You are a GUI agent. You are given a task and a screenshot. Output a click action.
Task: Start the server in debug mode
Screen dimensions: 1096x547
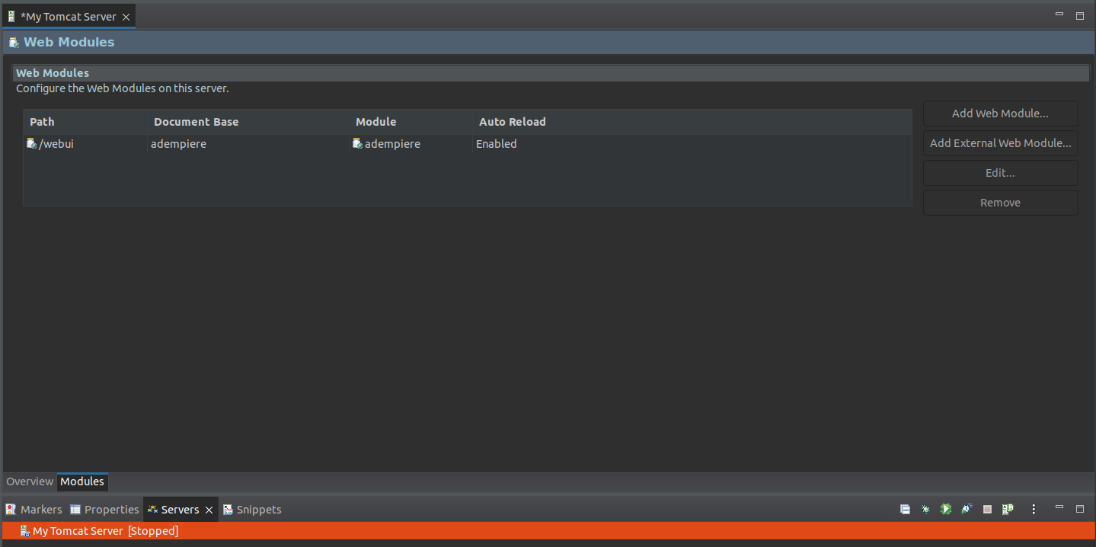click(925, 509)
